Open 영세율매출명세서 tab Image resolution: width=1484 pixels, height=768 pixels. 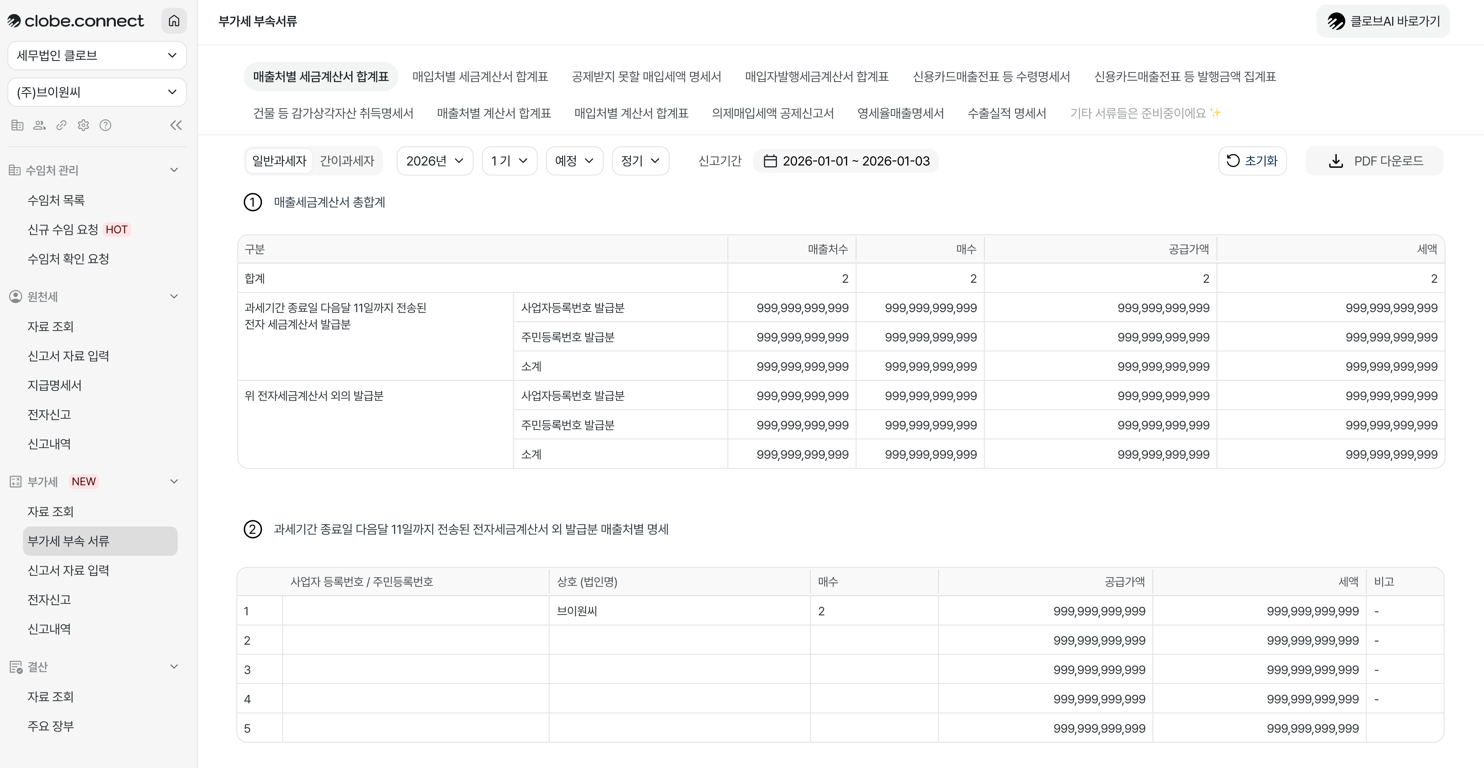click(x=900, y=113)
